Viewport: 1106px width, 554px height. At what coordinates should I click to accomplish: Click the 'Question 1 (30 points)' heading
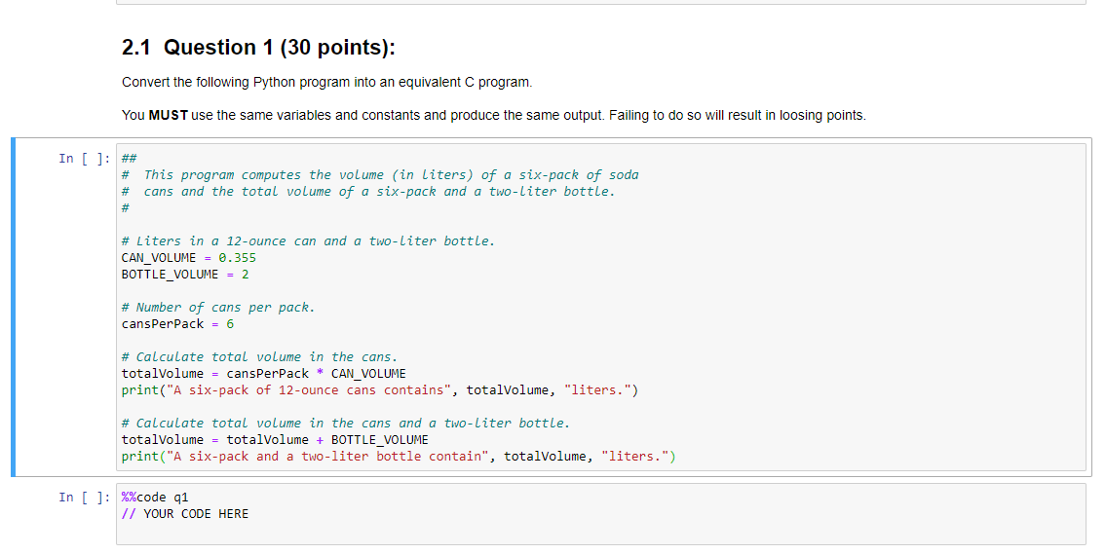(x=258, y=48)
